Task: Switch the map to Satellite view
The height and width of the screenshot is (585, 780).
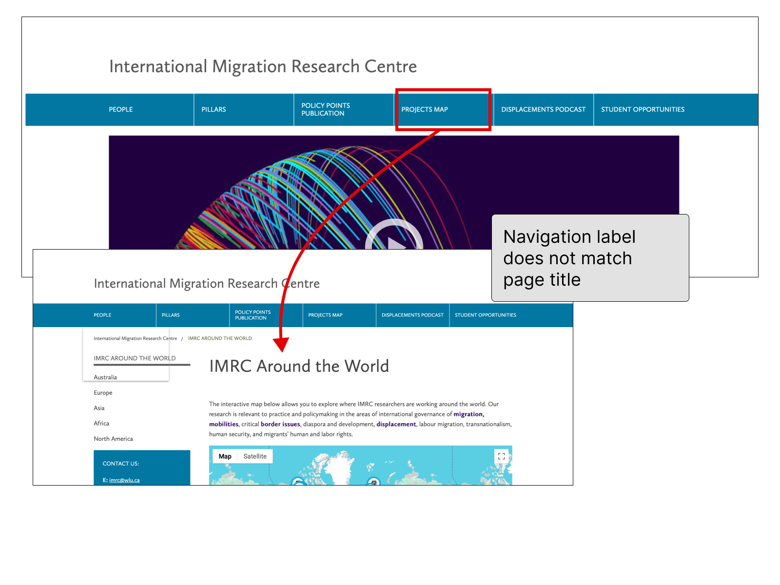Action: point(255,456)
